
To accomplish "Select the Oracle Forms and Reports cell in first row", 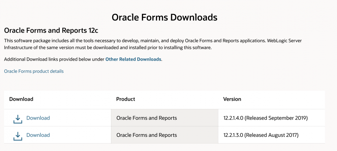I will pyautogui.click(x=147, y=118).
